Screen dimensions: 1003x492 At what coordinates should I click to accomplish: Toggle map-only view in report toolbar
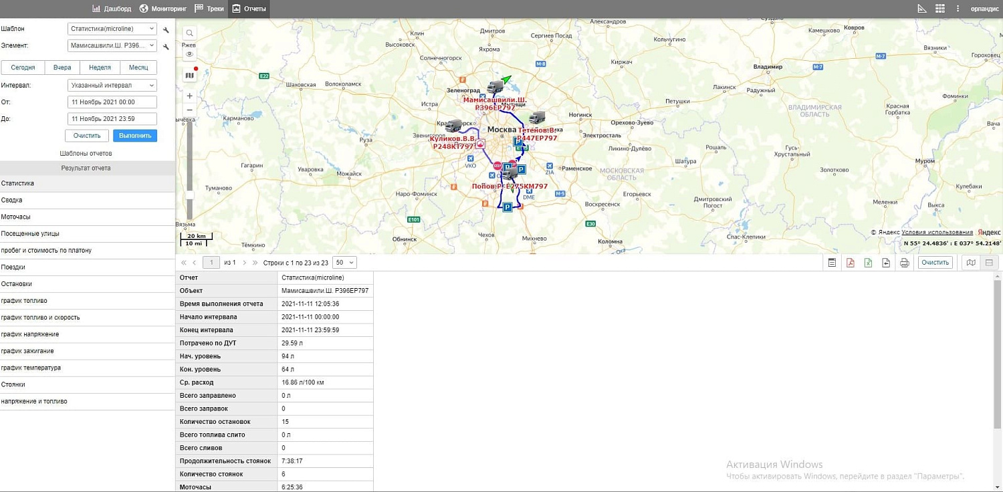point(971,263)
